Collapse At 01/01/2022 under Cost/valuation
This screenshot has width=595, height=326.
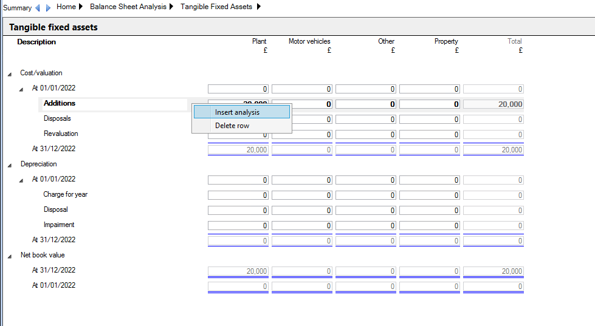21,89
